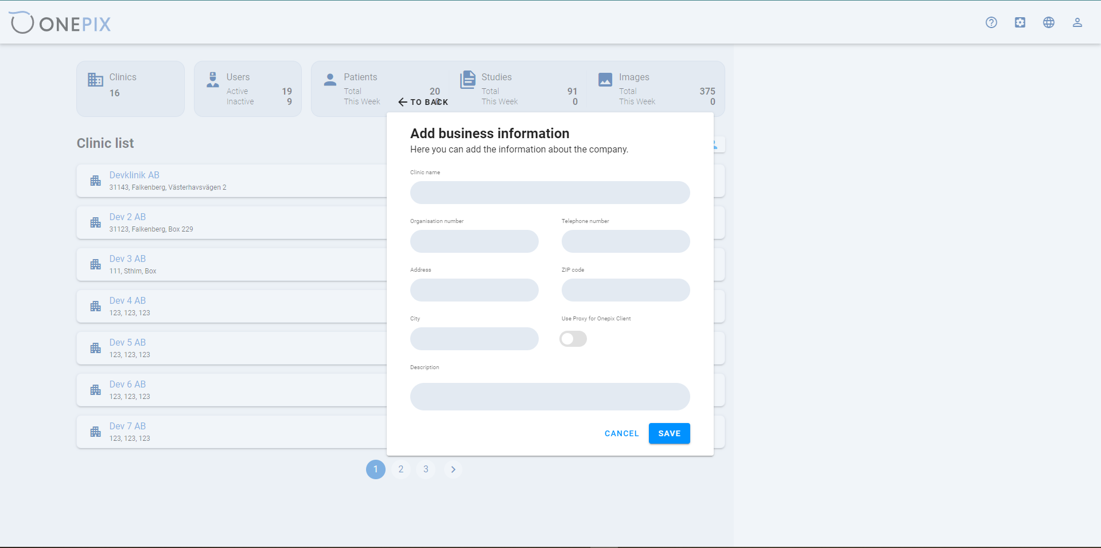Go to page 2 of clinic list
This screenshot has width=1101, height=548.
401,469
